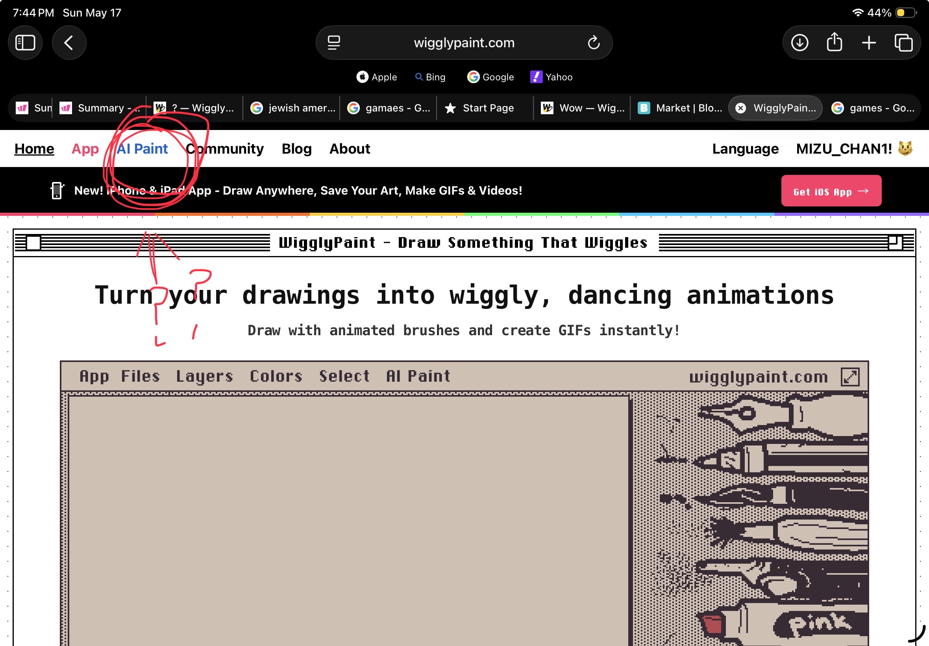The image size is (929, 646).
Task: Open the Apple bookmark
Action: tap(377, 77)
